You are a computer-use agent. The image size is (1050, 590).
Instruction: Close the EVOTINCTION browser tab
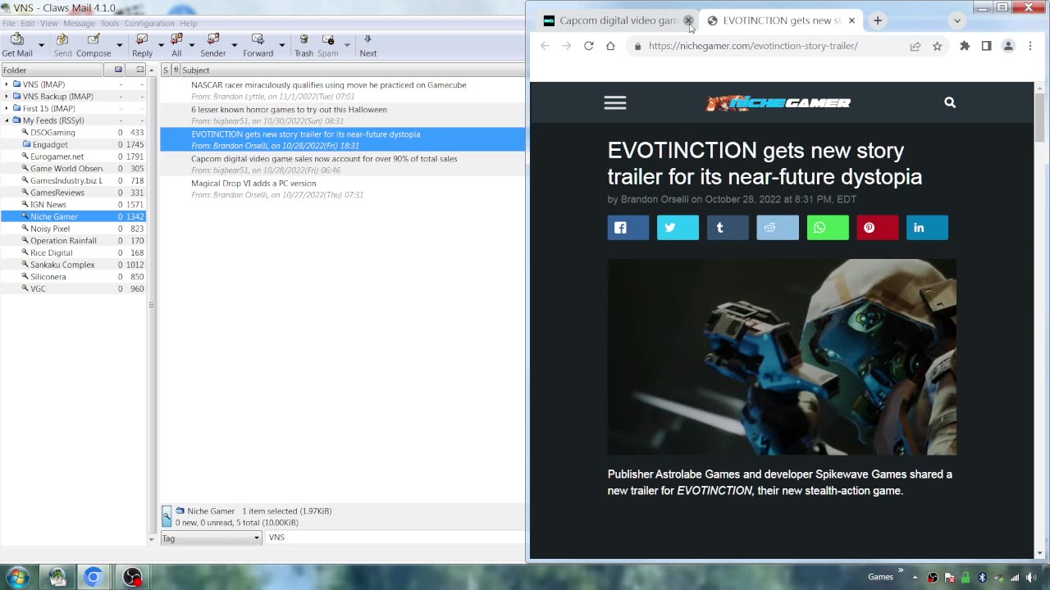tap(851, 20)
